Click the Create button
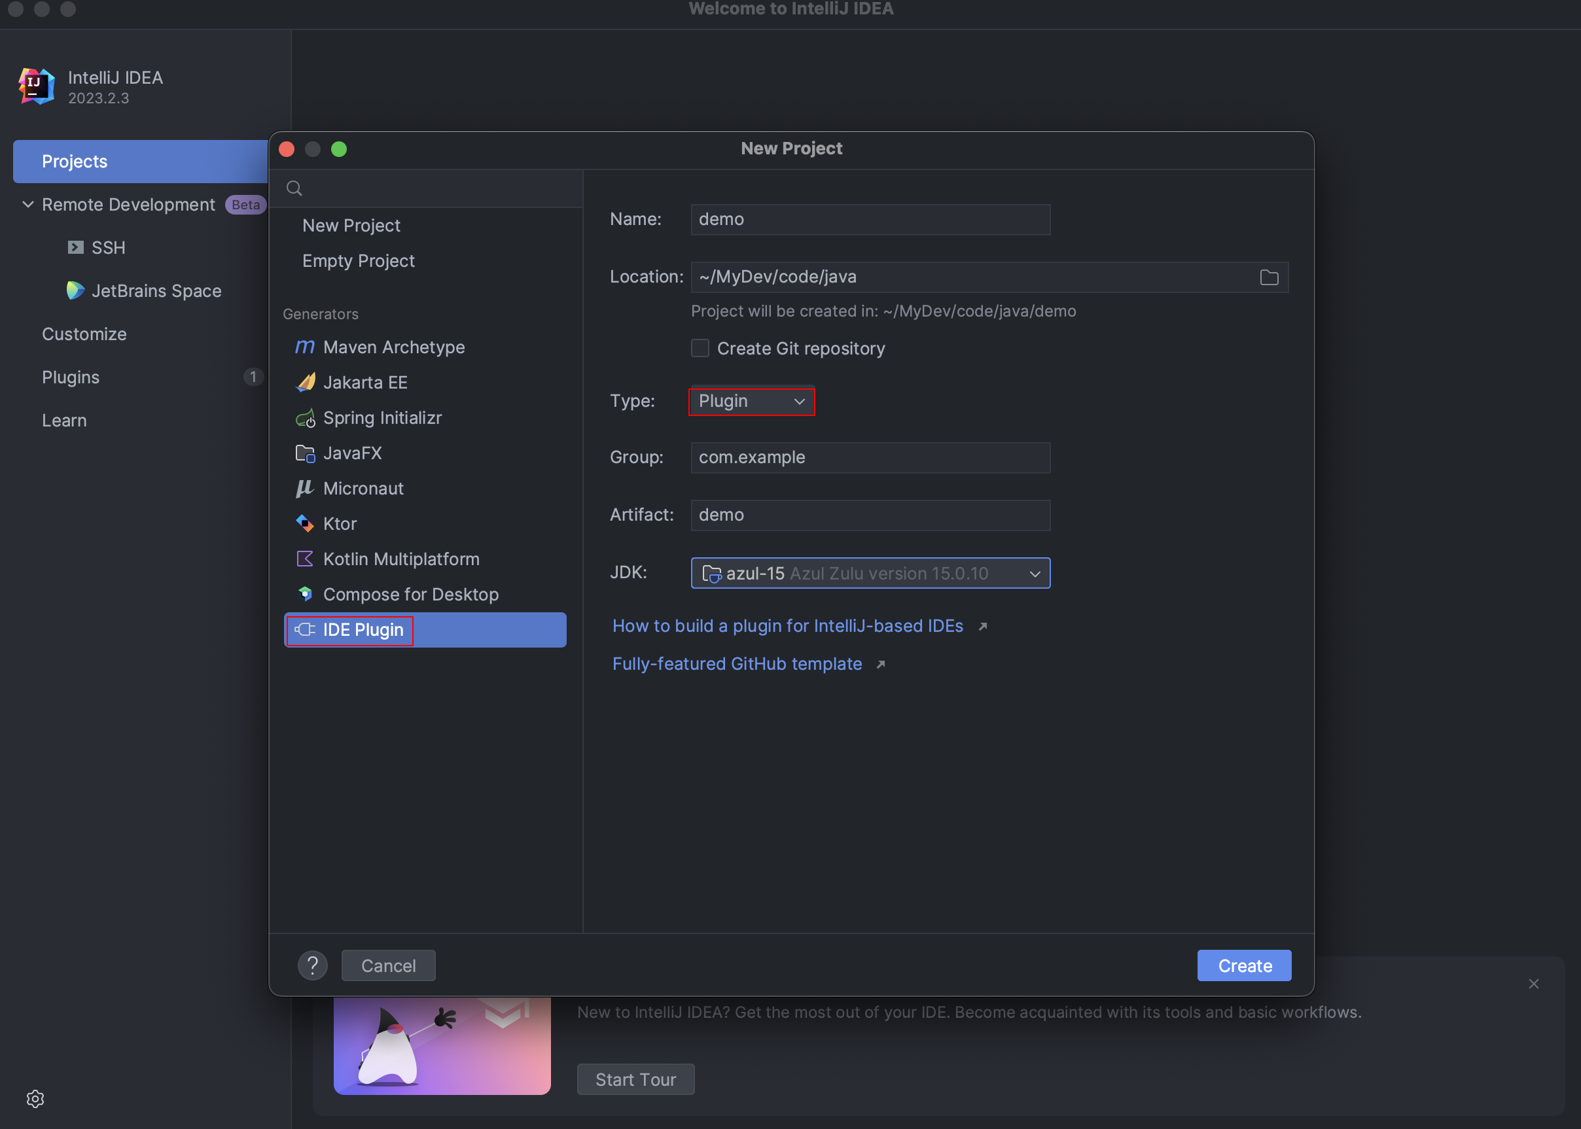 point(1243,965)
